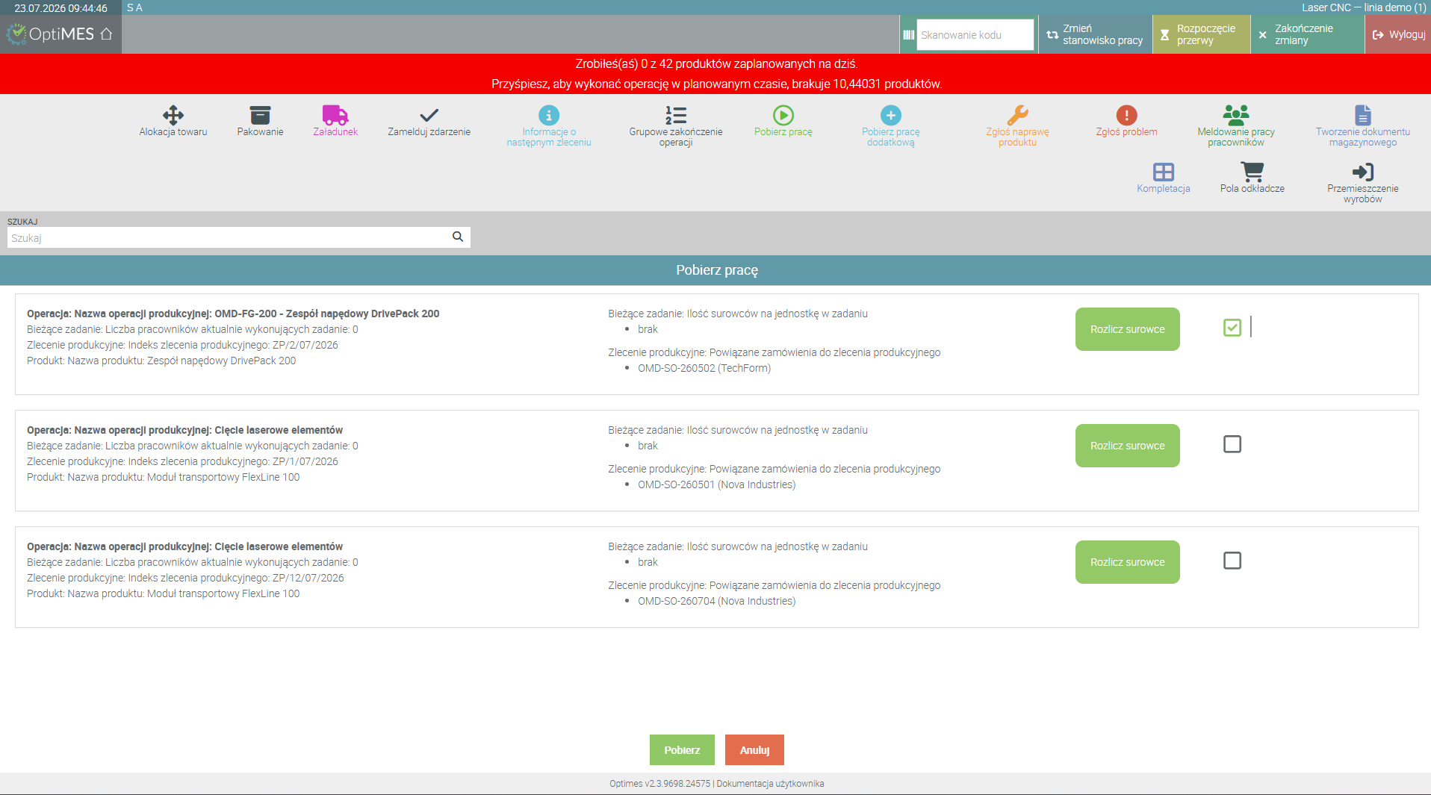Select Rozpoczęcie przerwy in top bar

coord(1202,34)
